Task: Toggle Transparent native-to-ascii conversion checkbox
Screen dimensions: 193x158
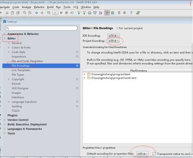Action: tap(154, 154)
